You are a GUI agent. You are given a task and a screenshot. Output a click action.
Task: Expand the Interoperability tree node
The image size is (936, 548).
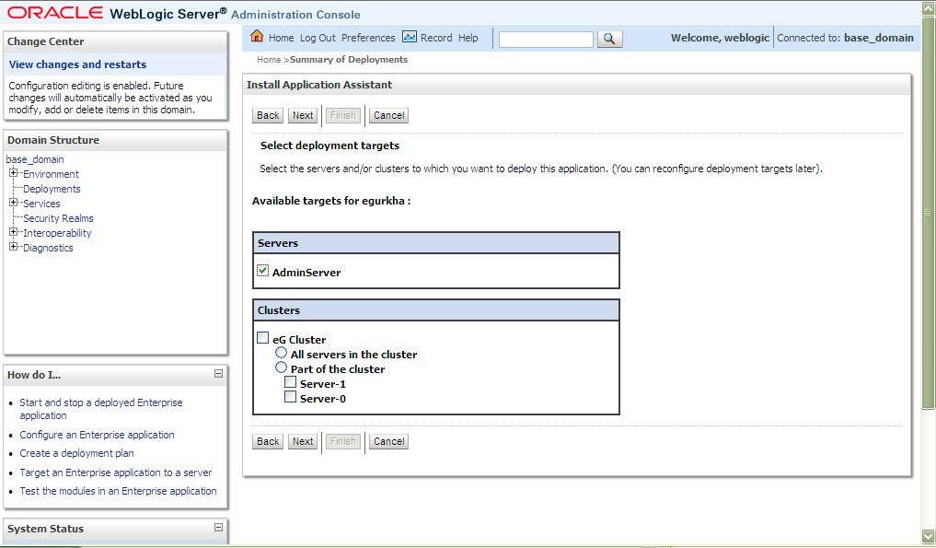(13, 231)
